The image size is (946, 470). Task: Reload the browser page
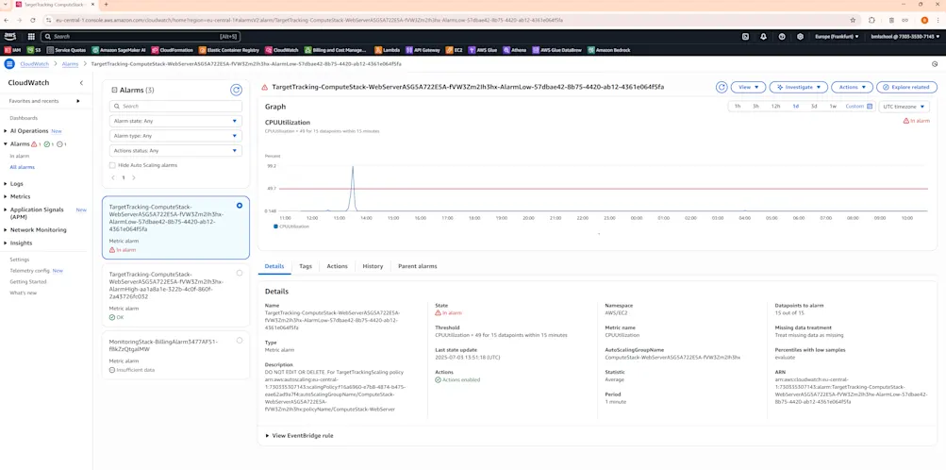32,20
